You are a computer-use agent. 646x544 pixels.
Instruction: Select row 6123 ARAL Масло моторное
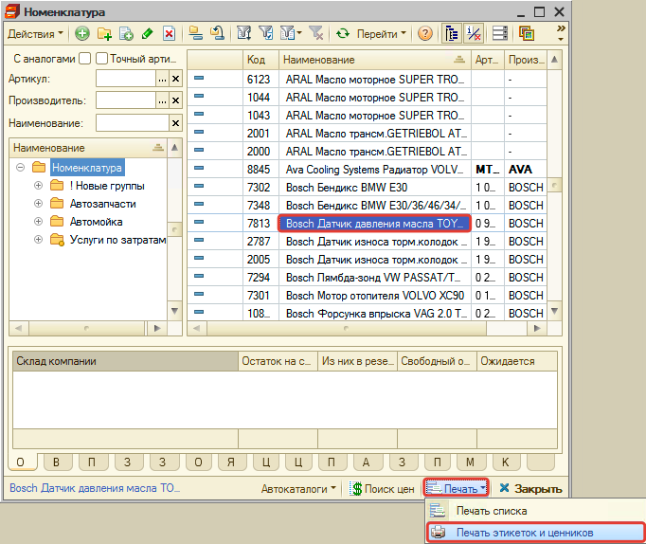[x=367, y=79]
